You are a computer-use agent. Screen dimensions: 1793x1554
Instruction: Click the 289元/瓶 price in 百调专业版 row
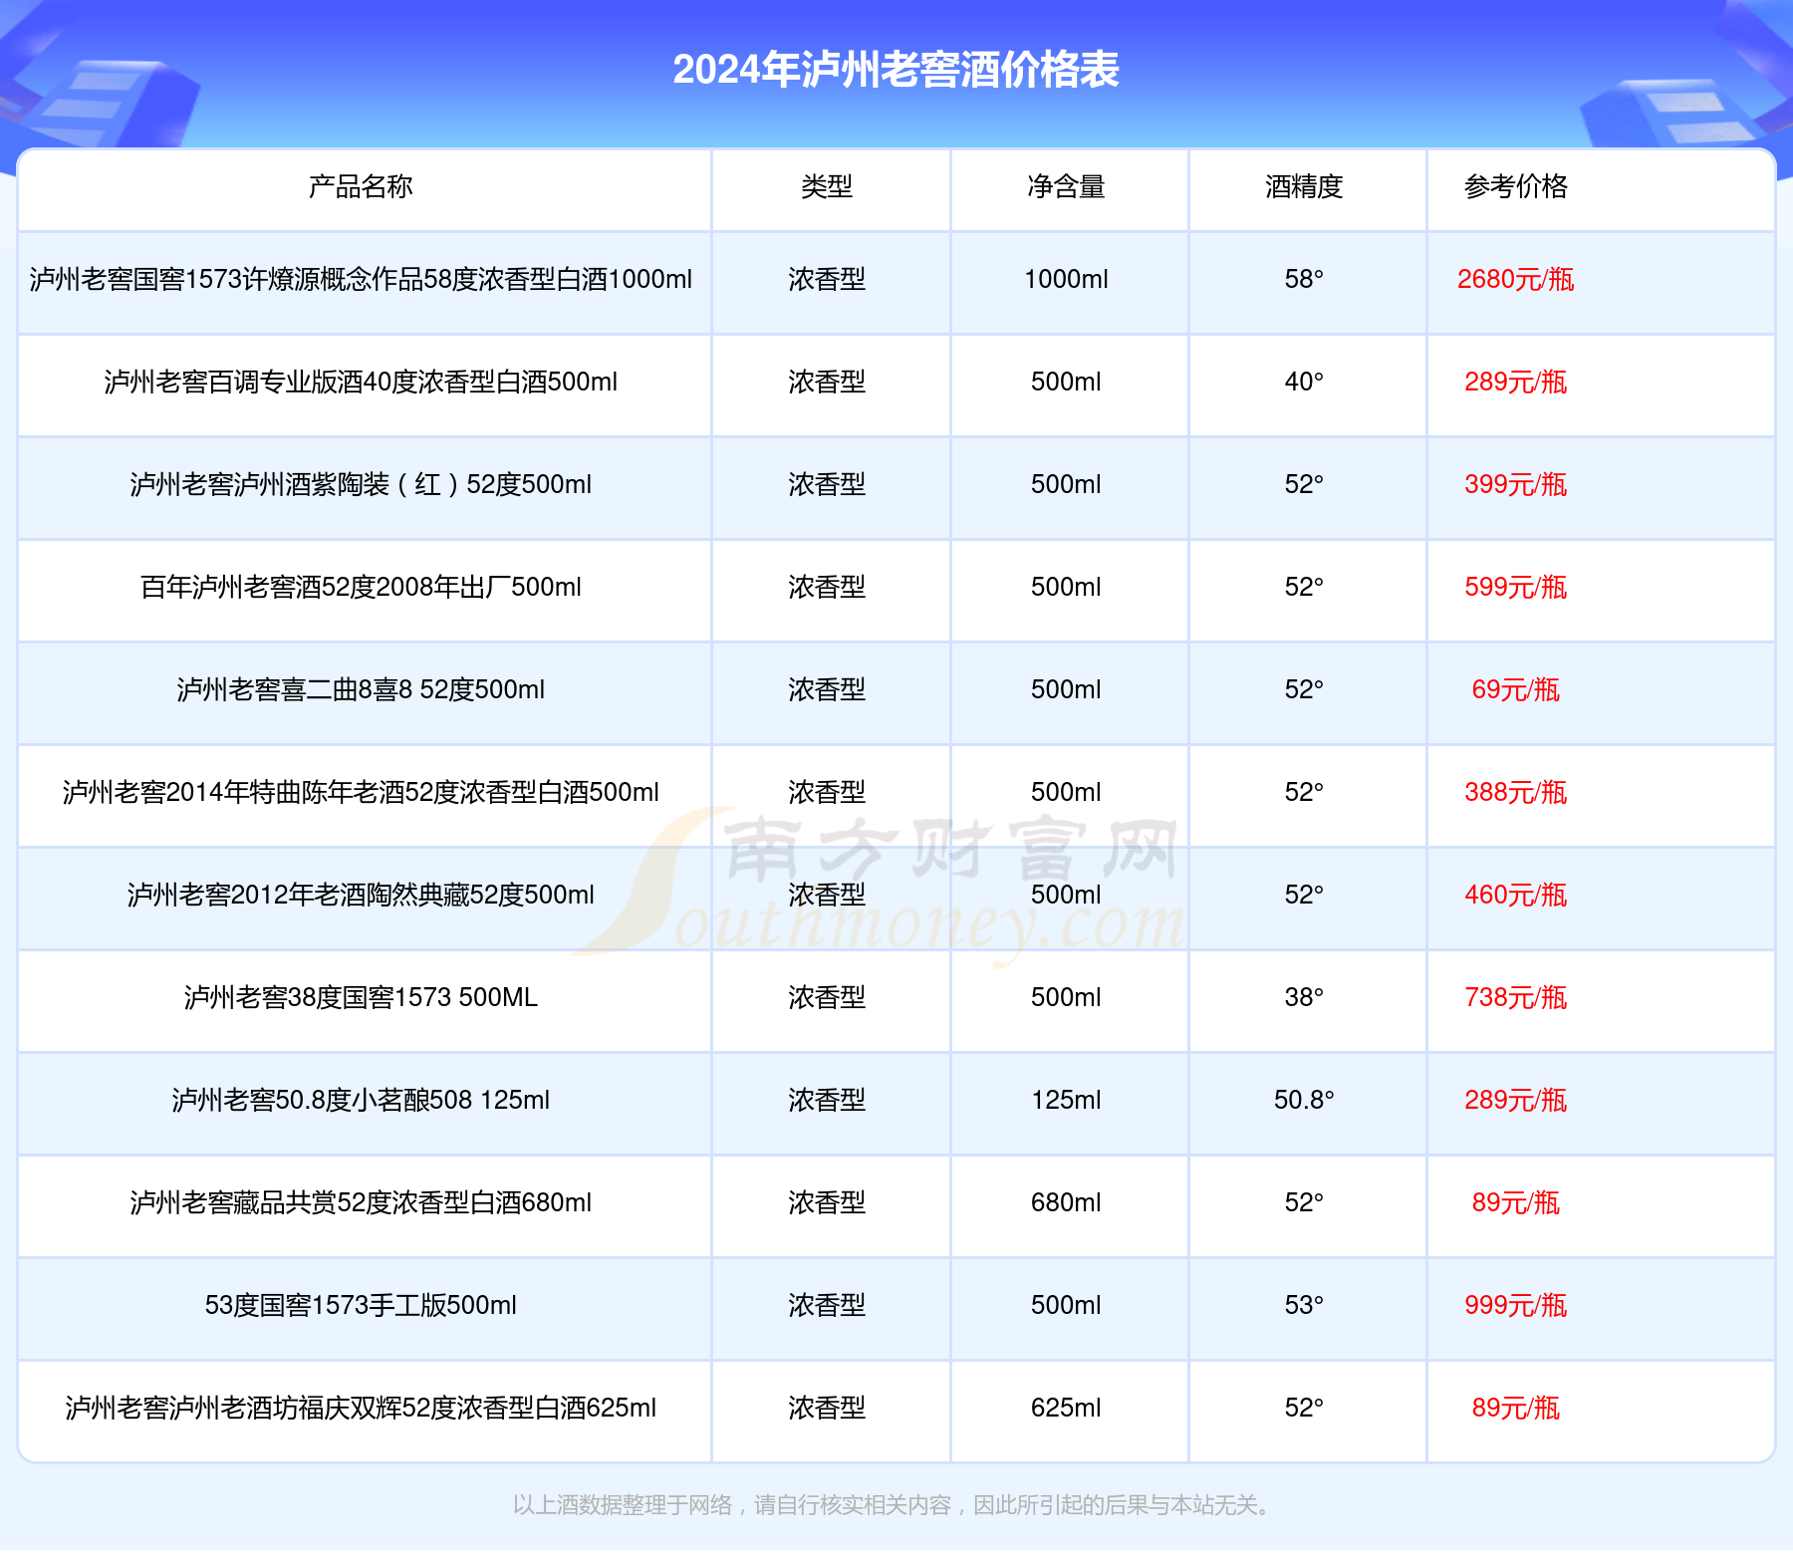[x=1515, y=382]
